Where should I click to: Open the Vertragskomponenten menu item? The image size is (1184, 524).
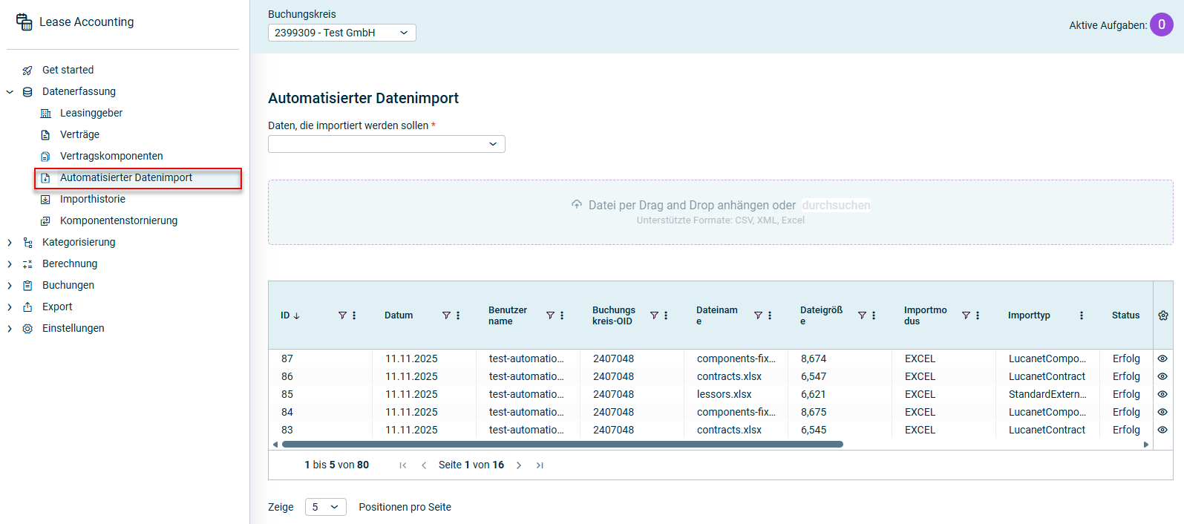[111, 156]
